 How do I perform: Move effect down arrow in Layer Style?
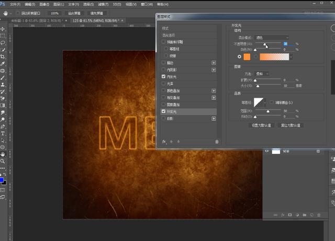point(178,142)
